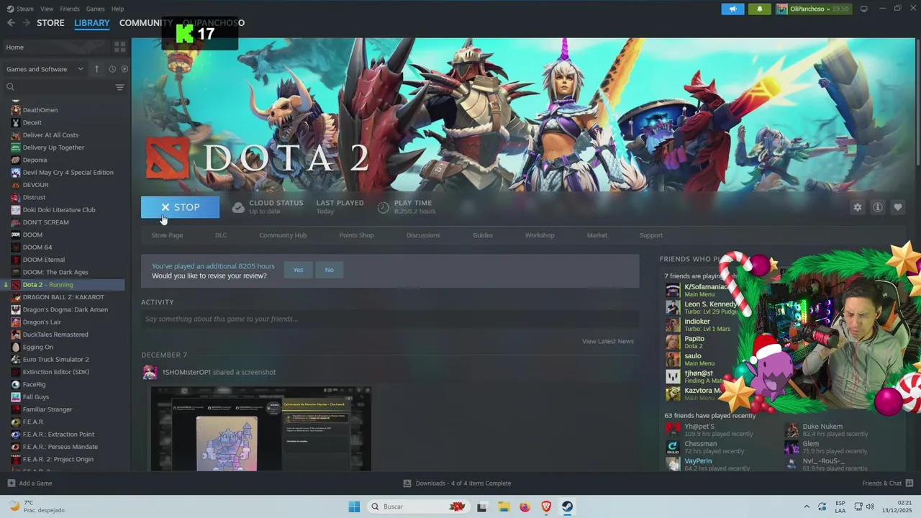The width and height of the screenshot is (921, 518).
Task: Open Steam from the Windows taskbar
Action: coord(567,506)
